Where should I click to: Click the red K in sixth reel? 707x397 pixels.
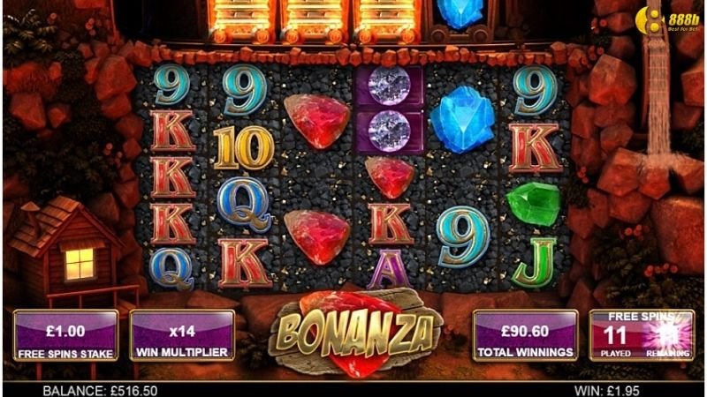536,148
